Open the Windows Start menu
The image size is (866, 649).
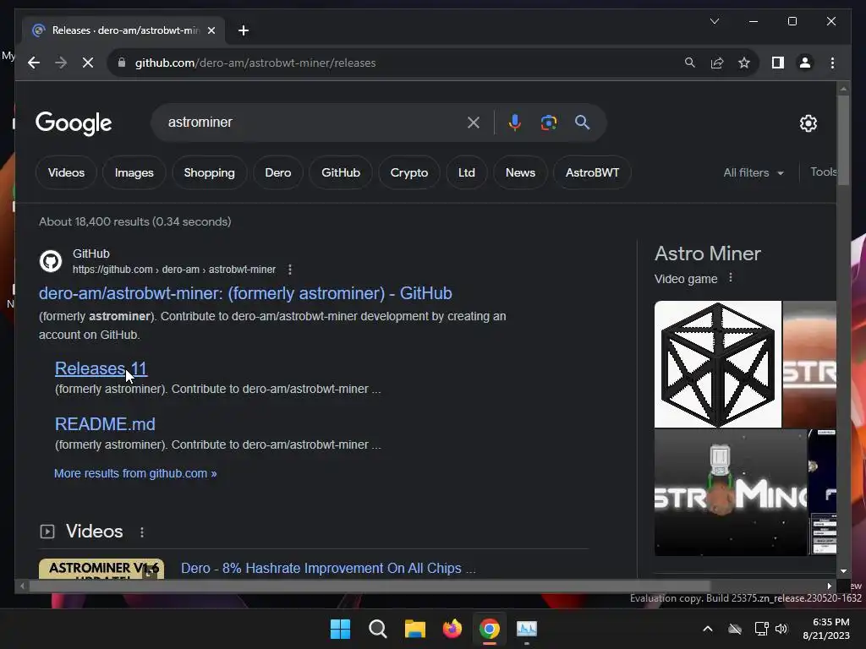pos(340,629)
